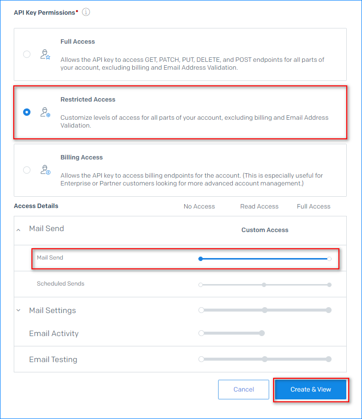The image size is (362, 419).
Task: Set Email Activity slider to Read Access
Action: coord(262,333)
